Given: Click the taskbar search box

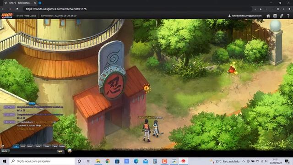Looking at the screenshot, I should point(42,161).
